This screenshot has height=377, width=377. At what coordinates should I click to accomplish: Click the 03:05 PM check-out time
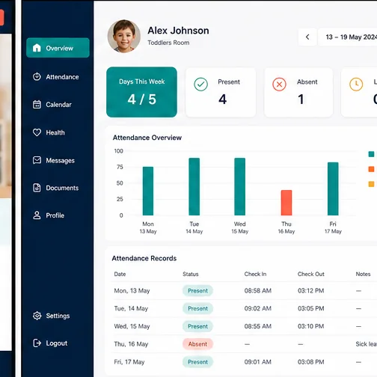(311, 308)
